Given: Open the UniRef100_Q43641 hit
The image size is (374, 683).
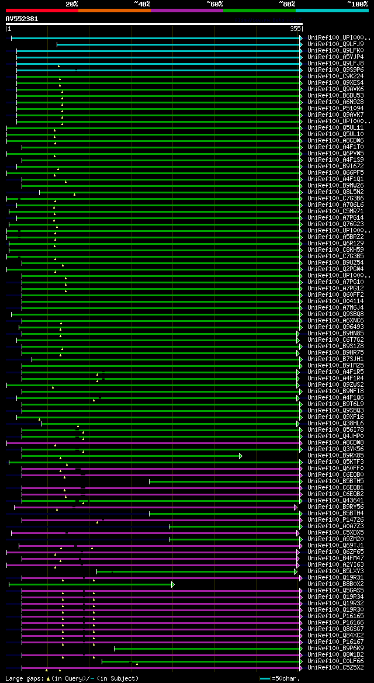Looking at the screenshot, I should click(335, 501).
